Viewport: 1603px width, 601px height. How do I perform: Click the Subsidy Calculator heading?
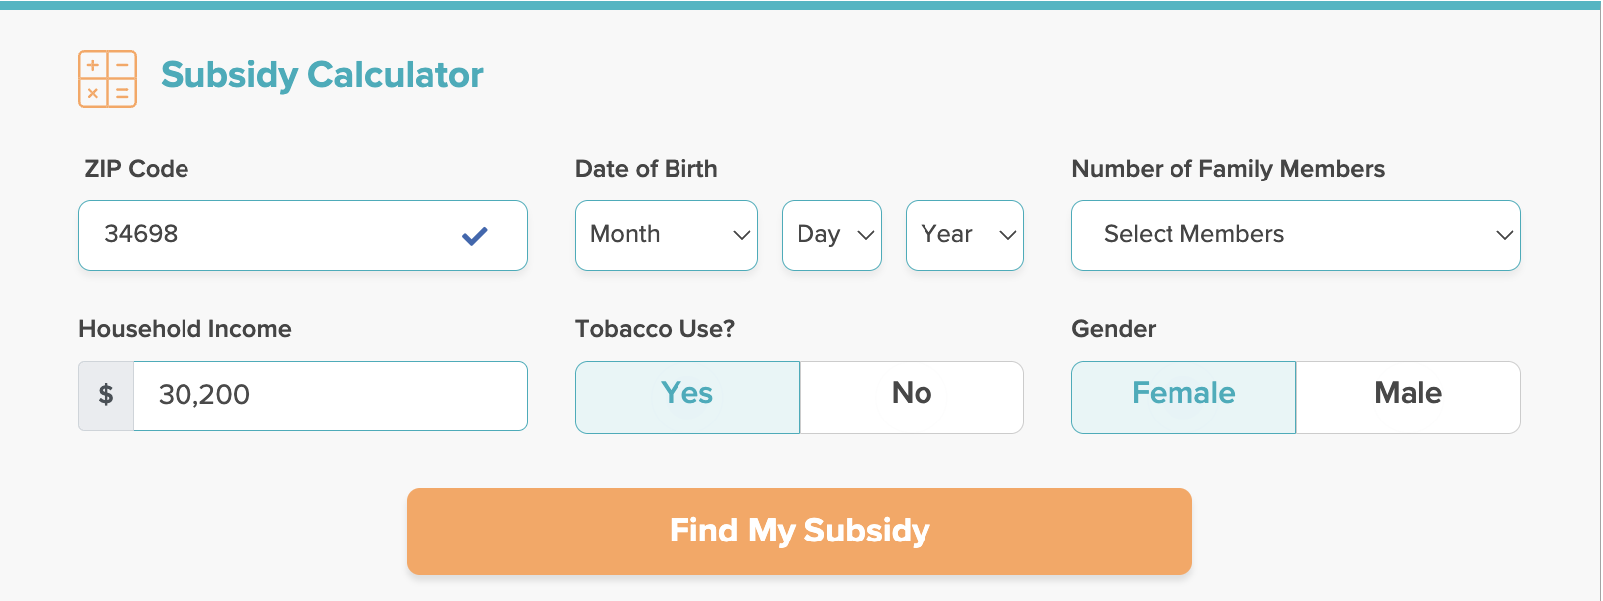tap(323, 75)
